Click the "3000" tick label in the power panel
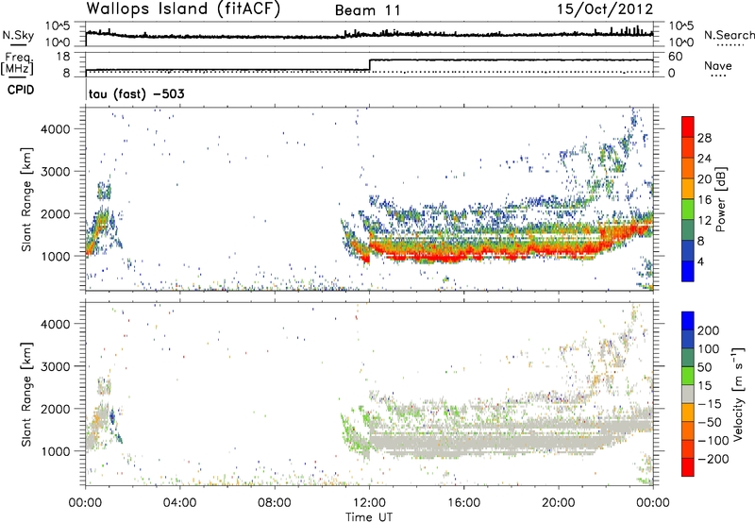The width and height of the screenshot is (755, 523). [56, 172]
